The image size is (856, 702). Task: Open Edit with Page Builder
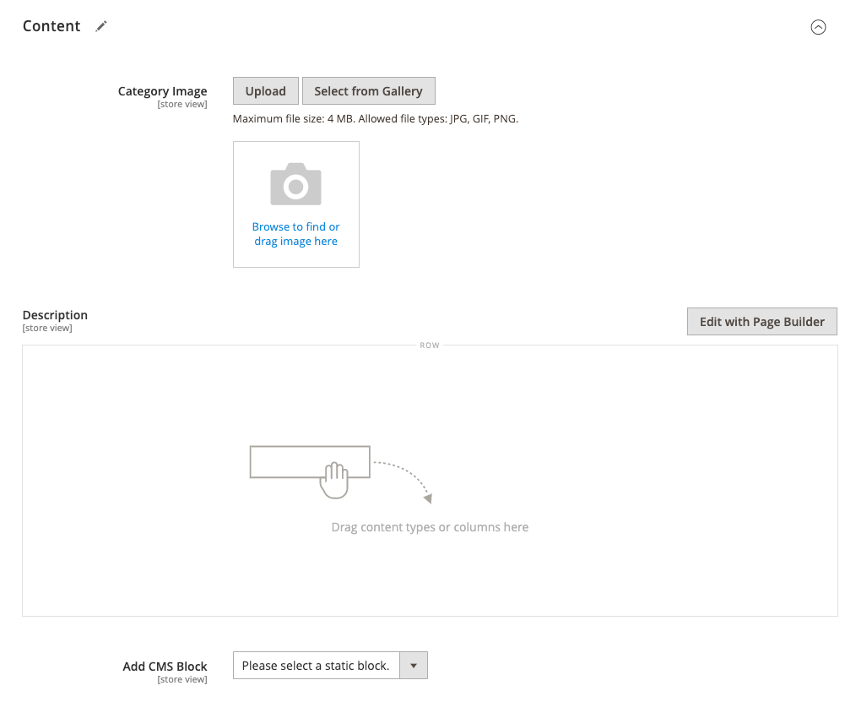pos(762,321)
